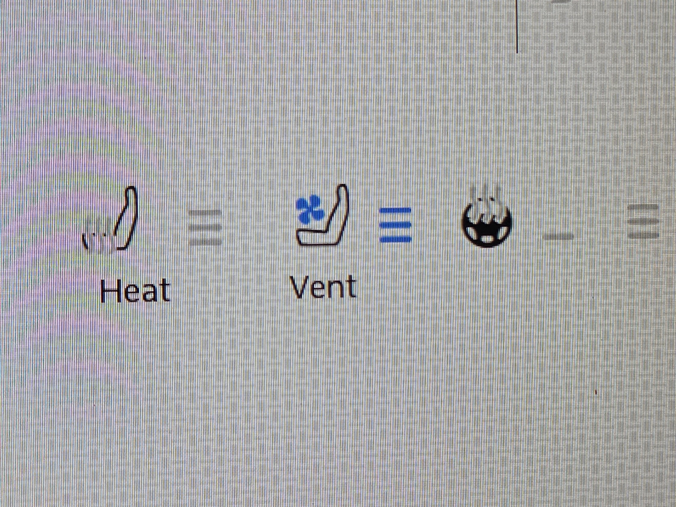The height and width of the screenshot is (507, 676).
Task: Toggle the gray seat heat level bars
Action: click(x=205, y=227)
